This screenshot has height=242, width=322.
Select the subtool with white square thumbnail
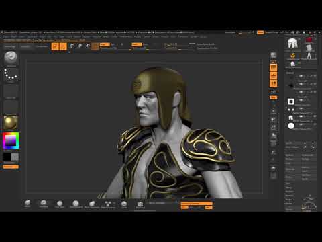(291, 102)
